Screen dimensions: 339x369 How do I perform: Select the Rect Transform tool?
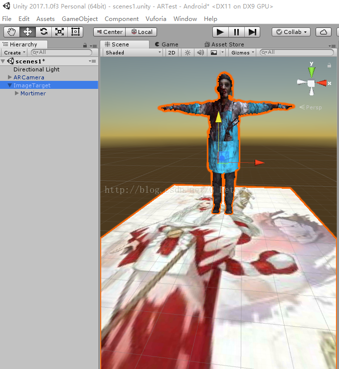click(75, 32)
